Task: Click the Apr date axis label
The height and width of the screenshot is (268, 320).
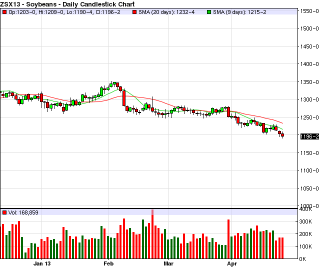Action: click(x=232, y=263)
